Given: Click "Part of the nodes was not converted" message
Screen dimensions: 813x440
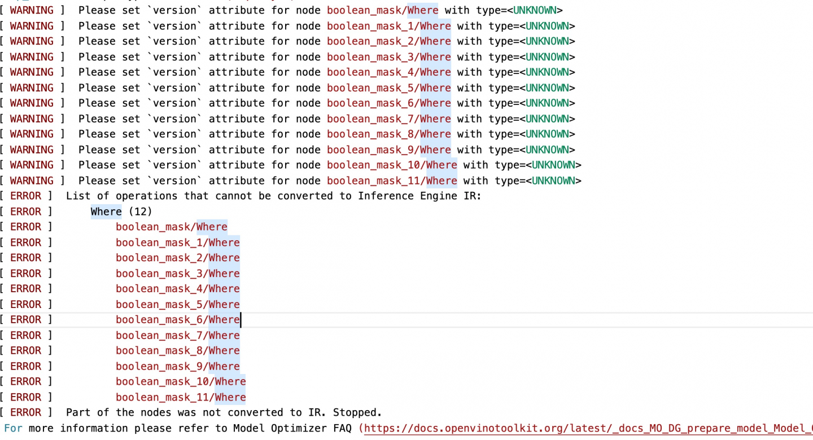Looking at the screenshot, I should (x=224, y=412).
